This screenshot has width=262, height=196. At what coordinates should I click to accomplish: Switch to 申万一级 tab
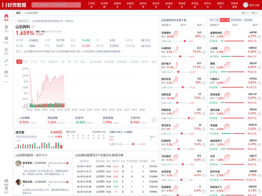pos(214,20)
